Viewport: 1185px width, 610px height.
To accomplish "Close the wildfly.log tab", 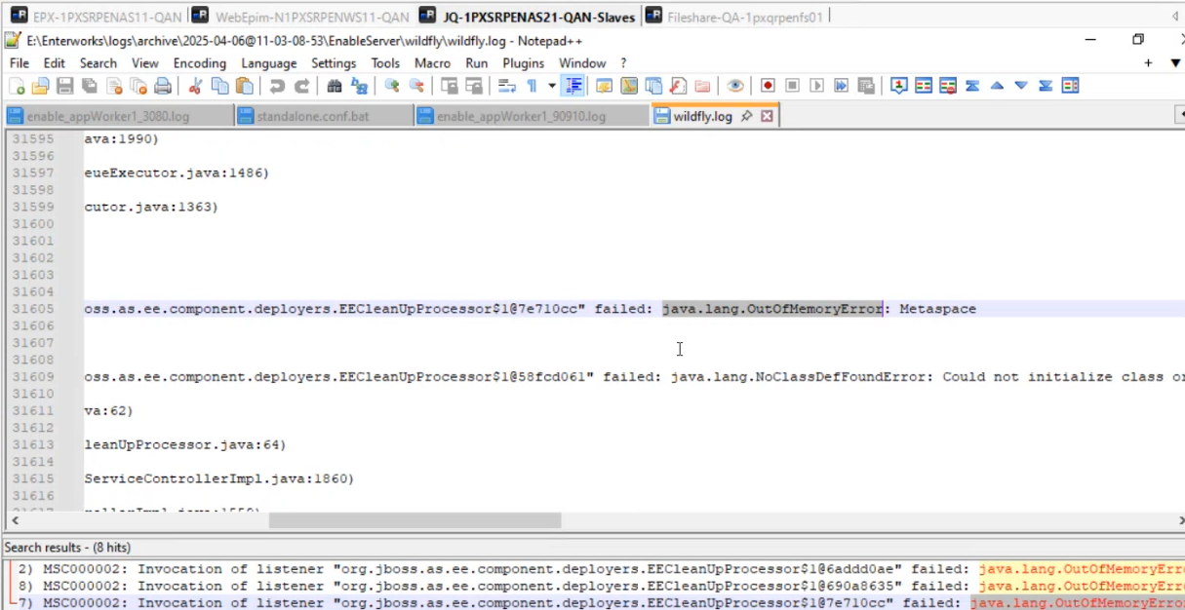I will (767, 116).
